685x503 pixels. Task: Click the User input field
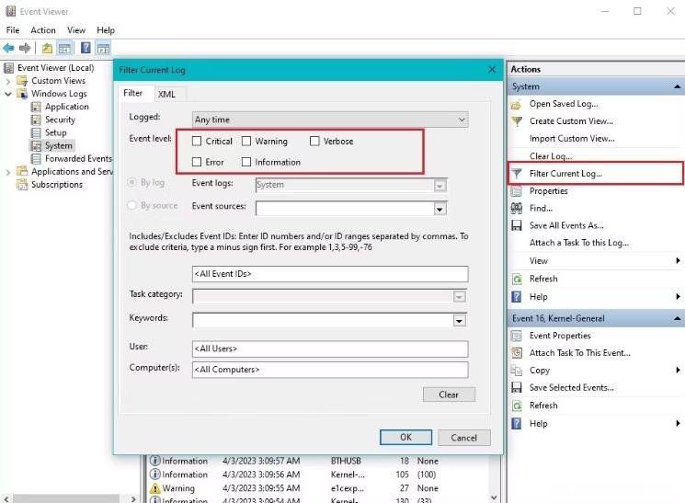(x=330, y=349)
